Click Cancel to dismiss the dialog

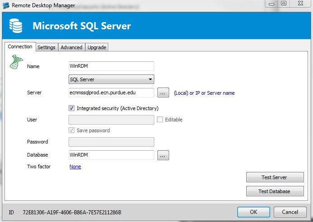click(290, 212)
